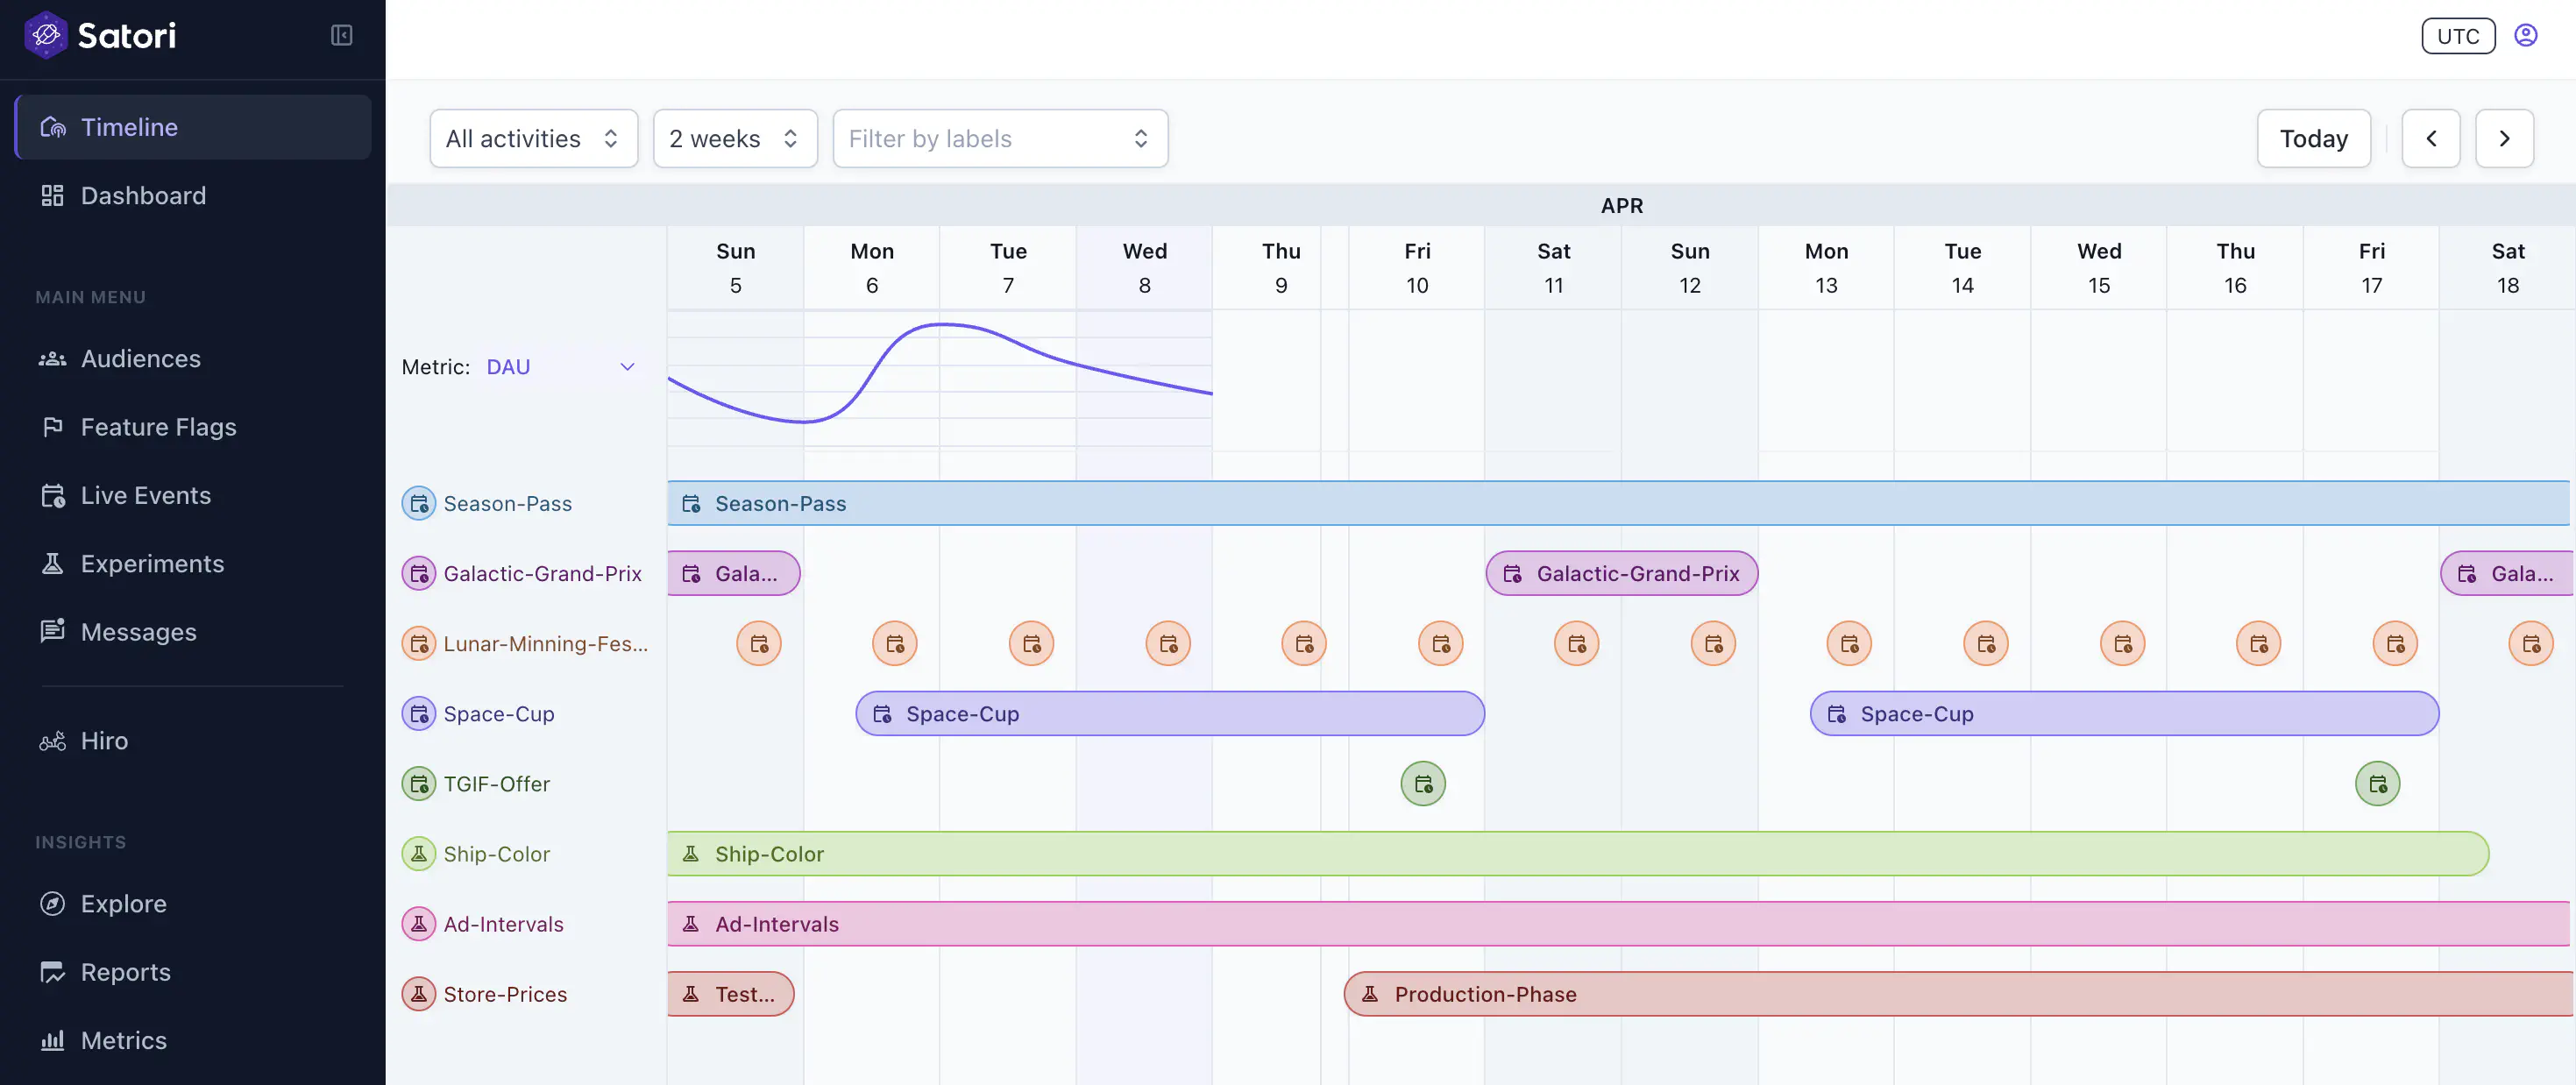This screenshot has width=2576, height=1085.
Task: Click the green TGIF-Offer marker on Friday 10
Action: pyautogui.click(x=1423, y=783)
